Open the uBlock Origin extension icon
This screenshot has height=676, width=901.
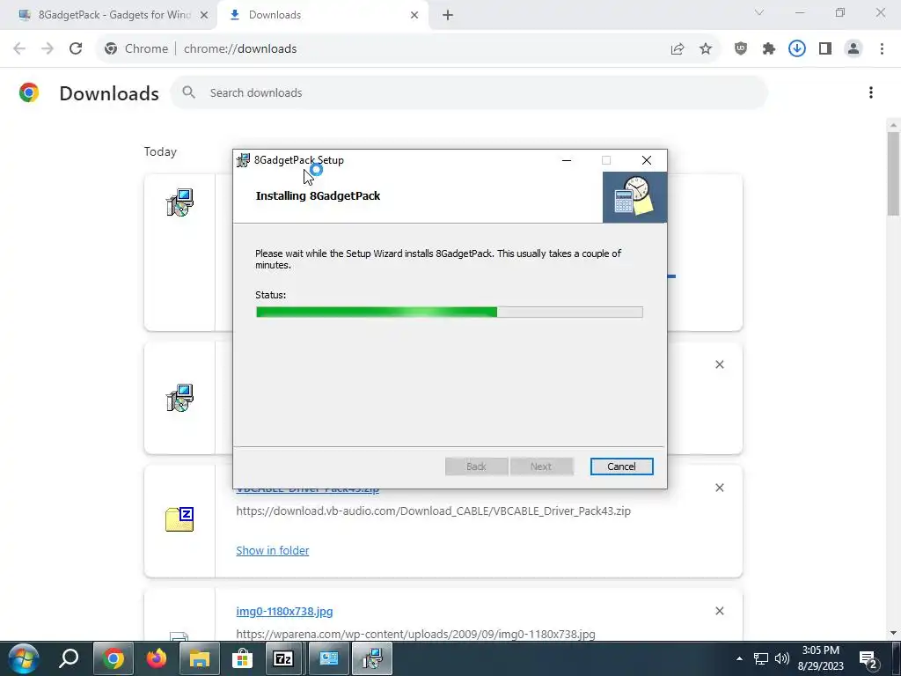[741, 49]
